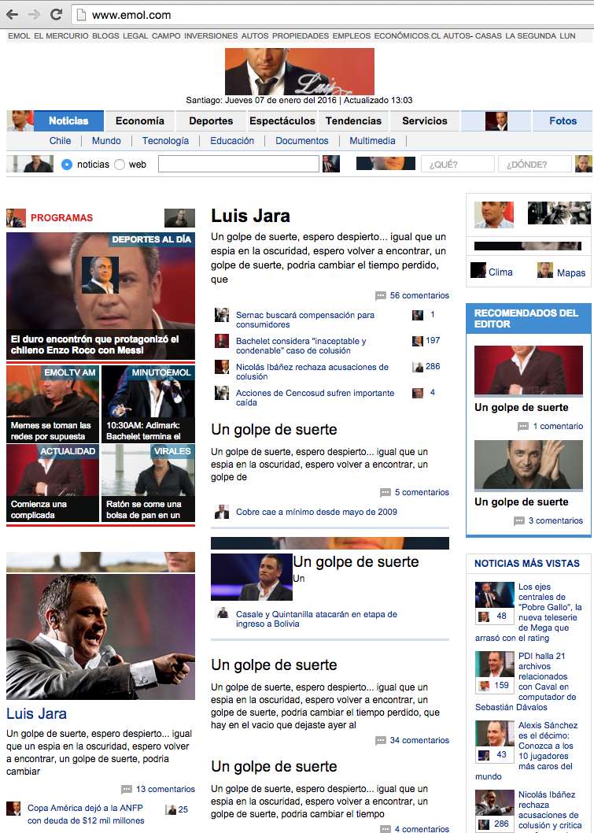Open the Fotos tab
594x833 pixels.
tap(563, 120)
